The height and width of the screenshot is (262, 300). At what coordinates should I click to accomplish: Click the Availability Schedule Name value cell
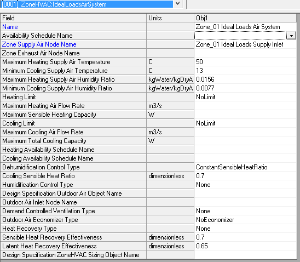(240, 36)
